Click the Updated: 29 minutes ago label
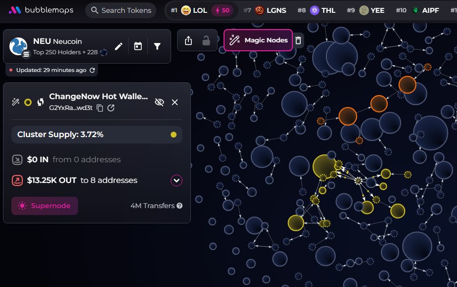Screen dimensions: 457x287 pos(51,70)
